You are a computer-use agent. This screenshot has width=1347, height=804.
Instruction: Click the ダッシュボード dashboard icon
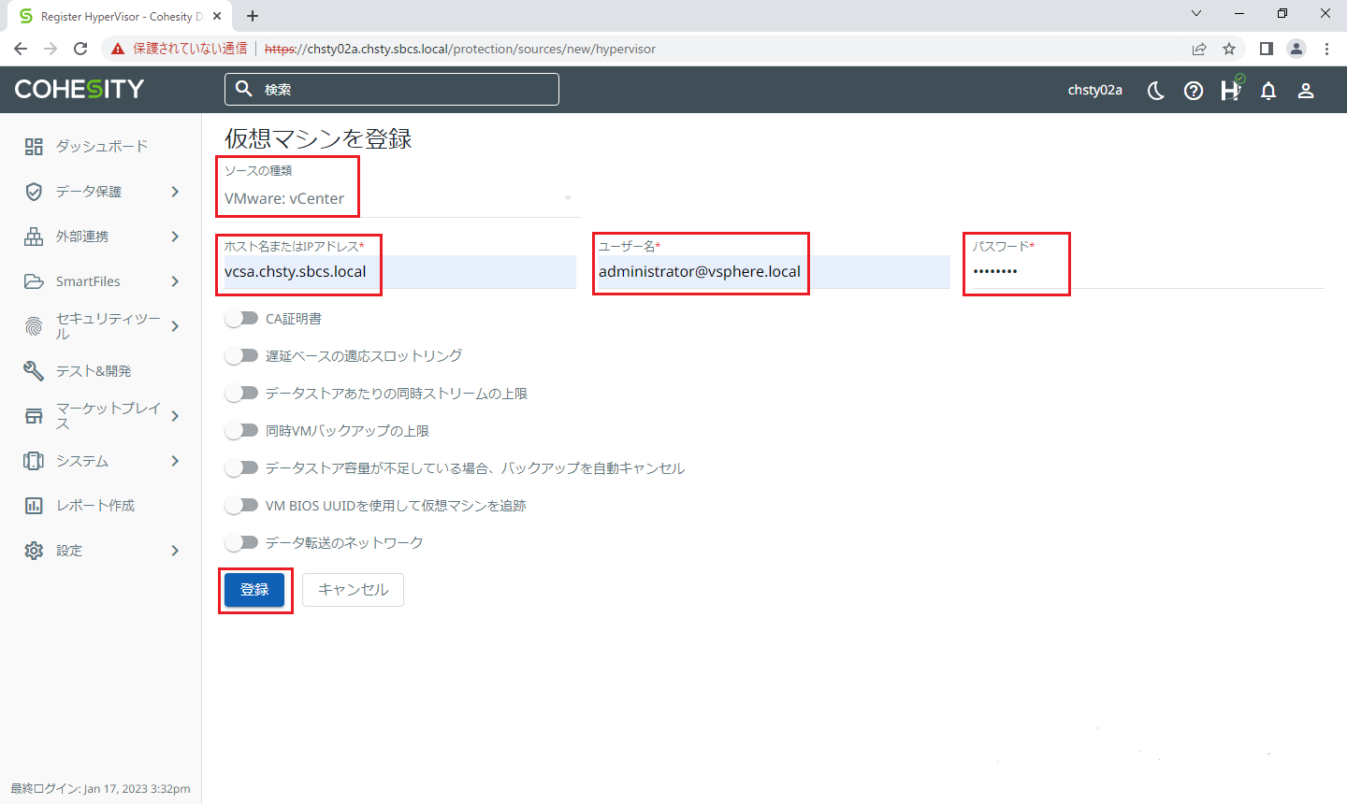click(34, 147)
